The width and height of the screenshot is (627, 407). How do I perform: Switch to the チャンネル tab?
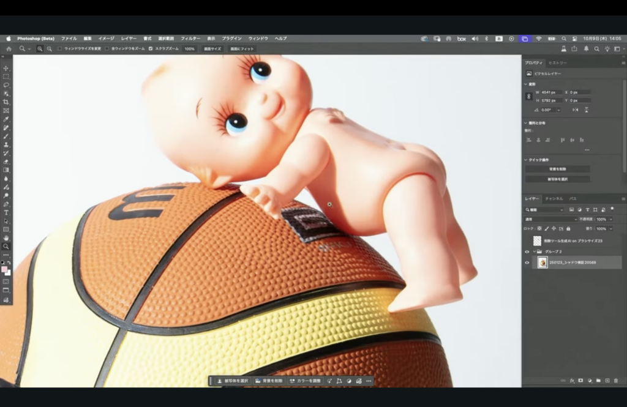pyautogui.click(x=554, y=199)
